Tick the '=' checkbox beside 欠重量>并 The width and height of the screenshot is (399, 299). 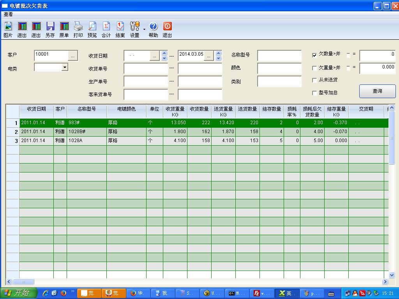348,68
